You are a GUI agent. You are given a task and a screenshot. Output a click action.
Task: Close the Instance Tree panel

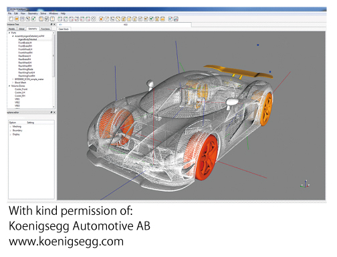point(54,24)
